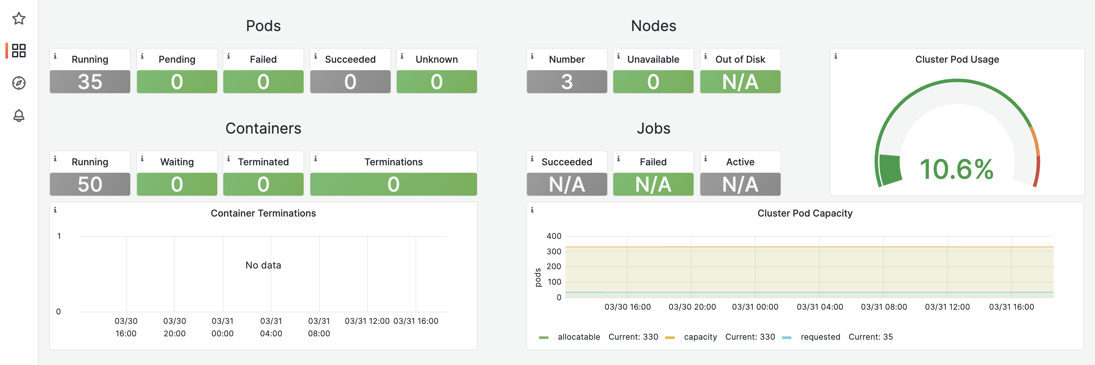
Task: Show info icon on Jobs Active panel
Action: coord(706,159)
